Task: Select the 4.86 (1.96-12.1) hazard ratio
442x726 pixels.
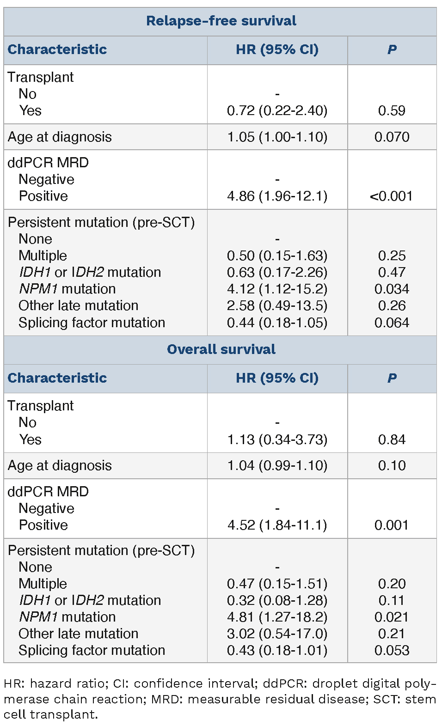Action: pos(277,196)
